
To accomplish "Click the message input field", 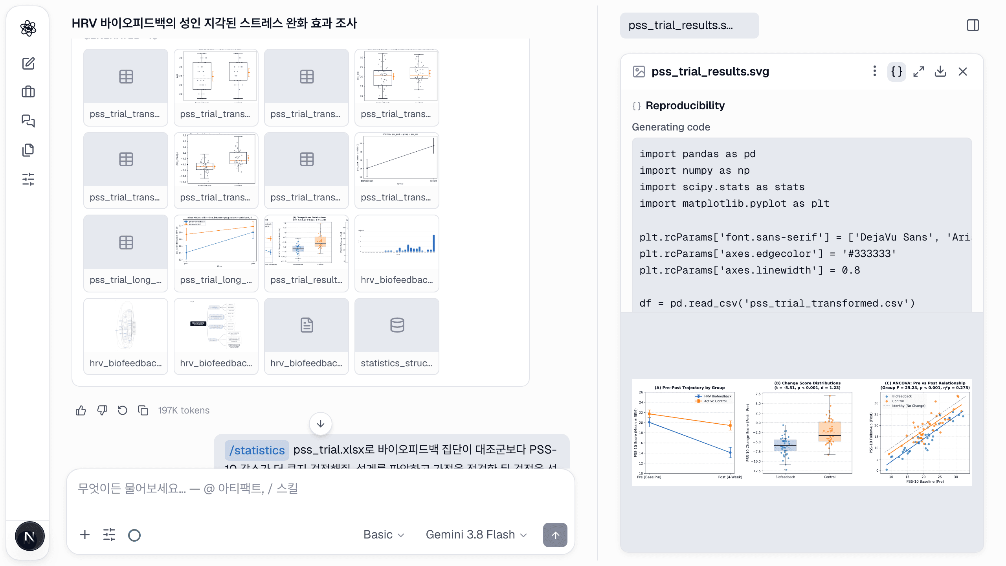I will click(321, 489).
